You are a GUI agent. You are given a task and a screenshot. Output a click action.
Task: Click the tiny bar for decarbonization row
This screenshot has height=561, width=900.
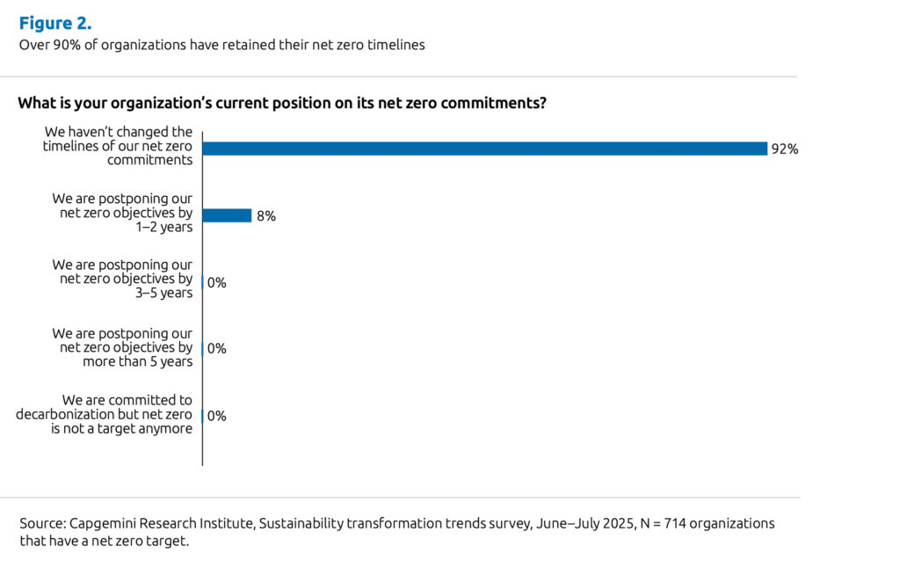click(x=203, y=416)
